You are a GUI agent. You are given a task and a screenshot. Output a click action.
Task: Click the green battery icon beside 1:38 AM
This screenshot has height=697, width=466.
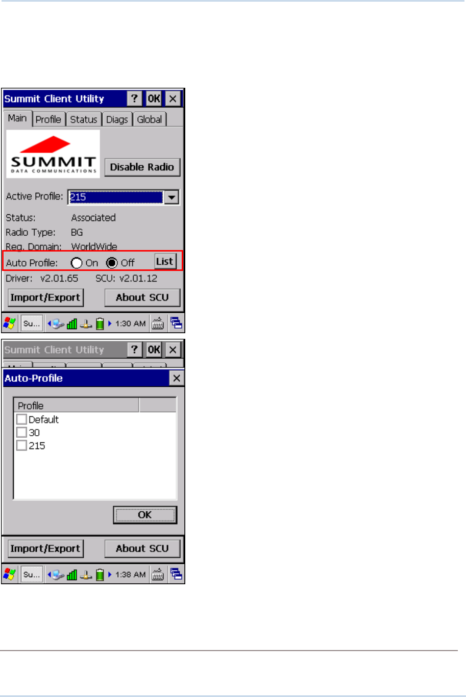click(100, 575)
